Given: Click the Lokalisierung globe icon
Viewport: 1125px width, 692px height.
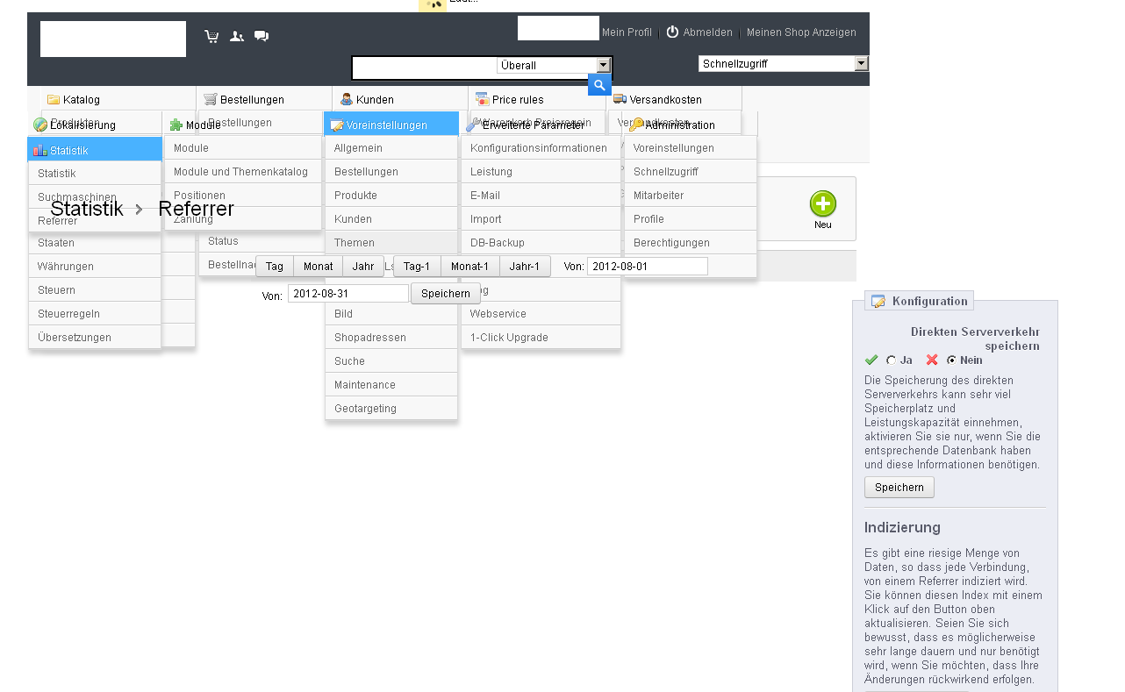Looking at the screenshot, I should point(40,125).
